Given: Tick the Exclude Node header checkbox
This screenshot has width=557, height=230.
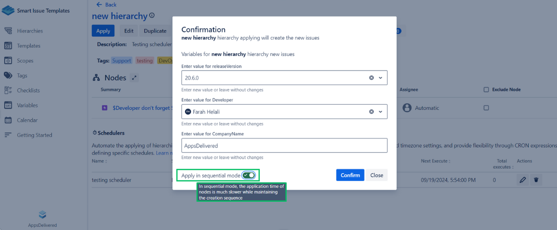Looking at the screenshot, I should [x=486, y=90].
